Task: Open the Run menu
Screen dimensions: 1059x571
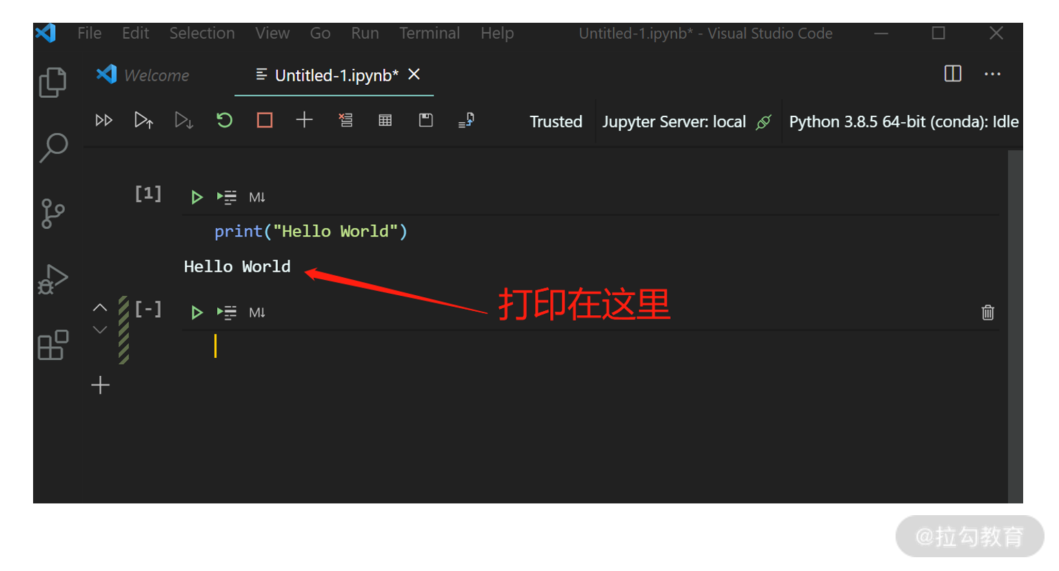Action: tap(365, 33)
